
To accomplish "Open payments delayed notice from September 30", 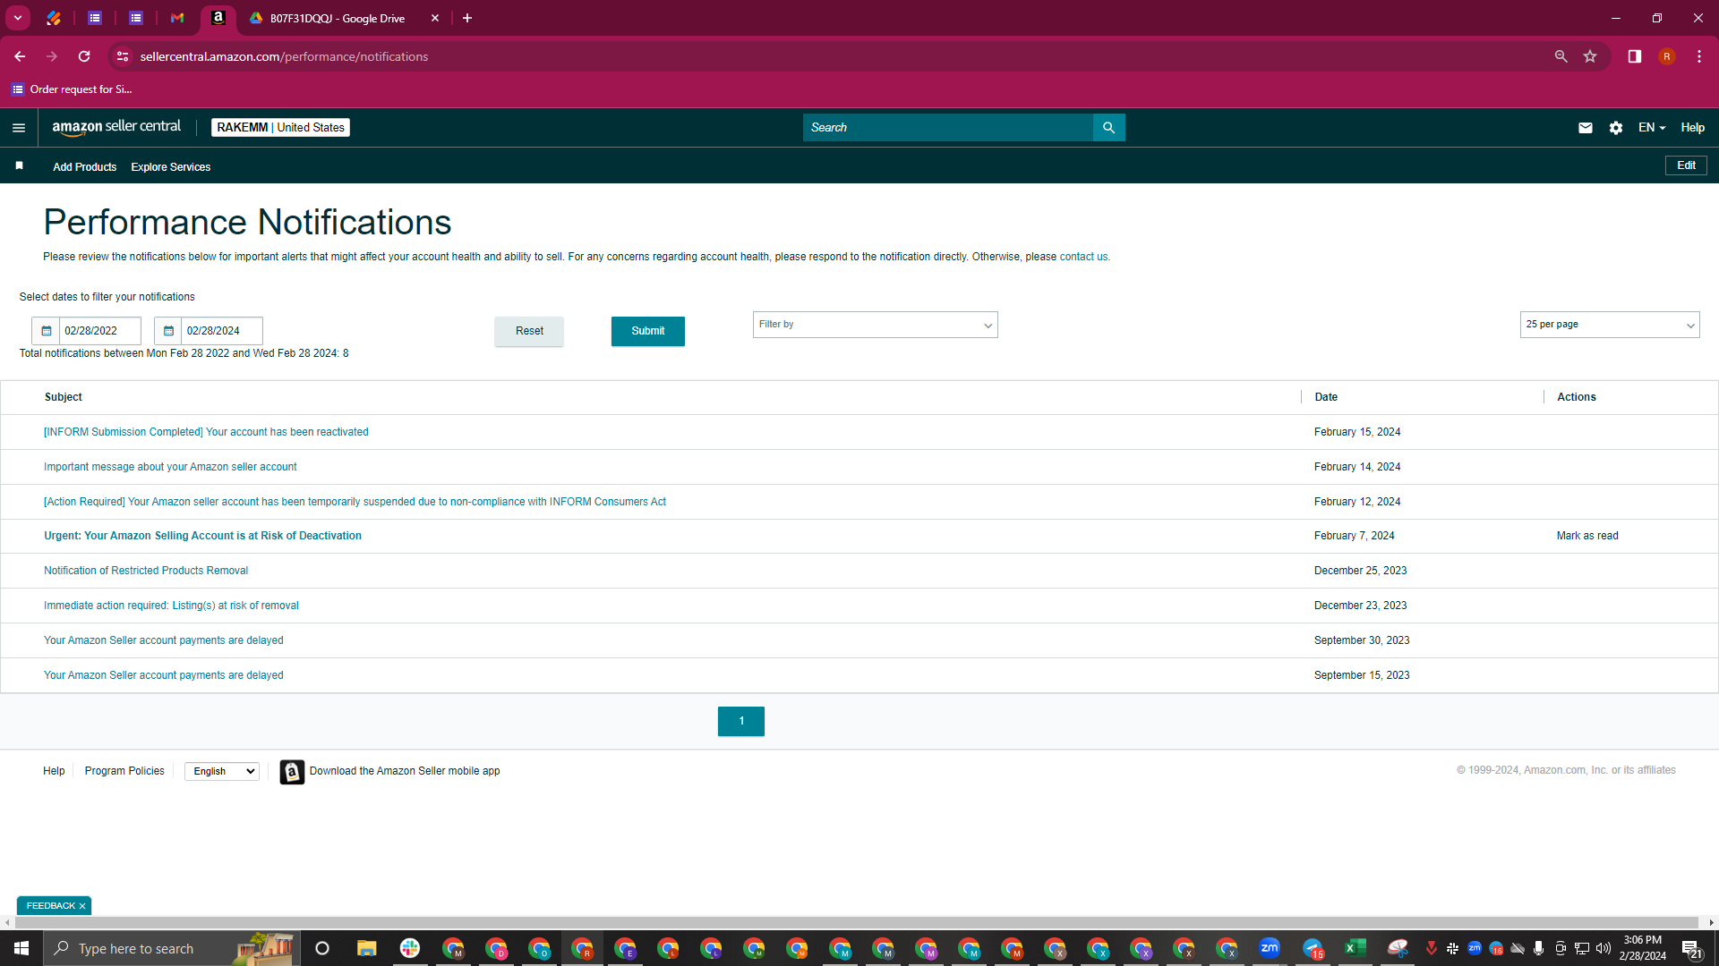I will pyautogui.click(x=163, y=640).
